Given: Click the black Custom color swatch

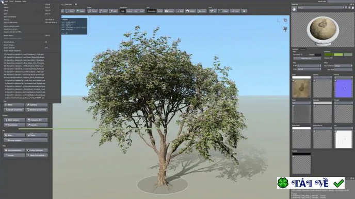Looking at the screenshot, I should (301, 154).
